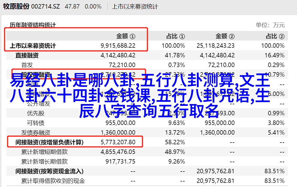Select the 累计取得借款收到的现金 row label
The image size is (297, 187).
[x=53, y=181]
